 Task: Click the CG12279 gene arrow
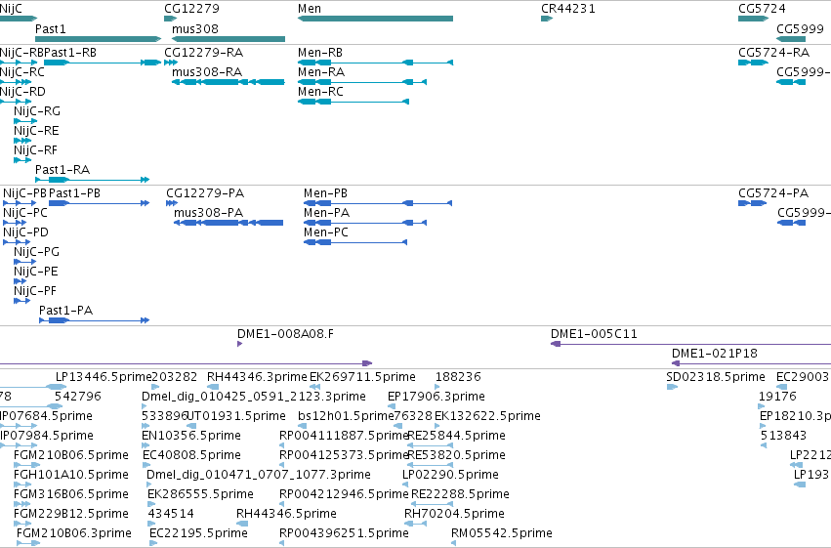171,19
